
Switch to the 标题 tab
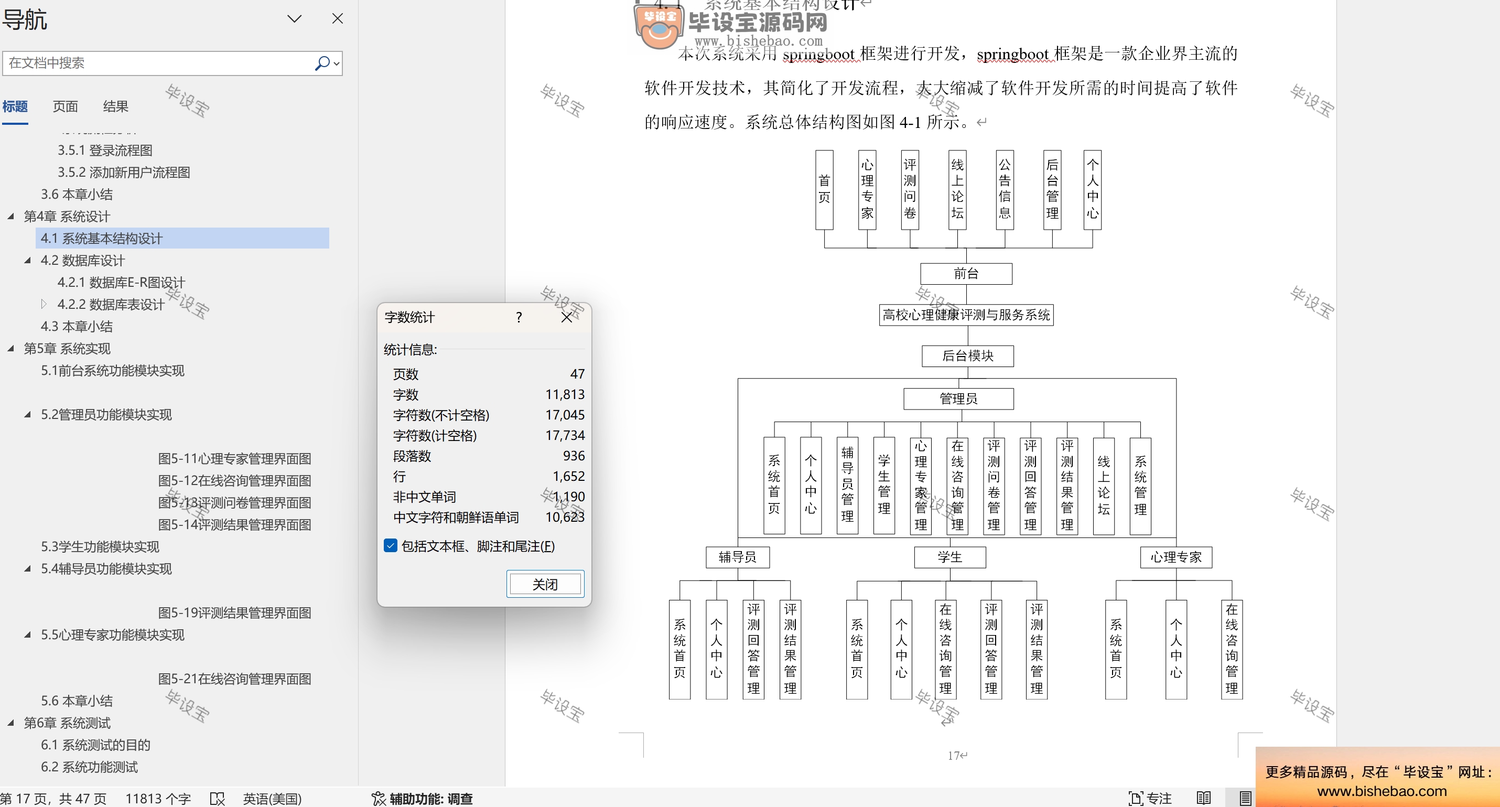[x=15, y=106]
